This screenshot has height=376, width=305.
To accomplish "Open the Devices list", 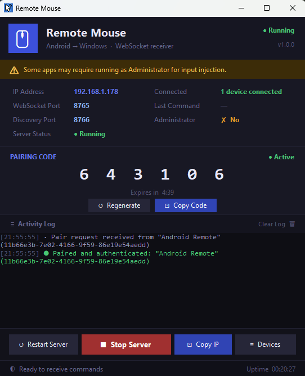I will 266,344.
